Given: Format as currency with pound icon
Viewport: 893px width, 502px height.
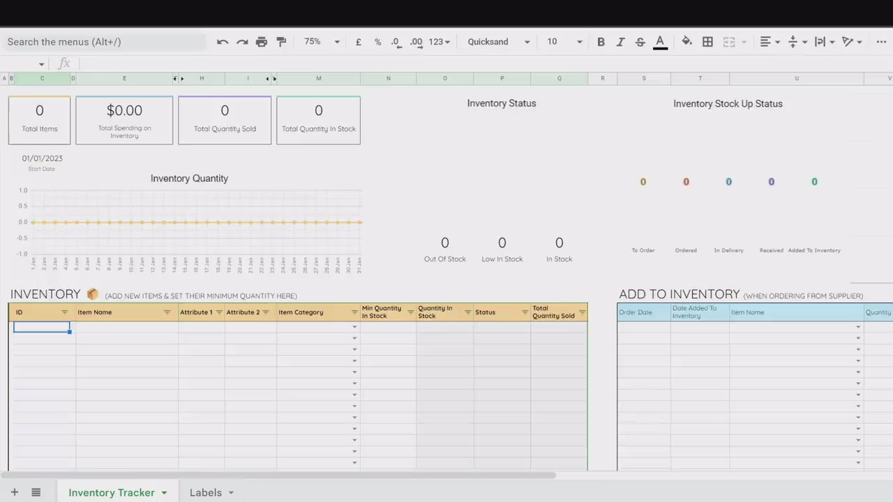Looking at the screenshot, I should [x=359, y=42].
